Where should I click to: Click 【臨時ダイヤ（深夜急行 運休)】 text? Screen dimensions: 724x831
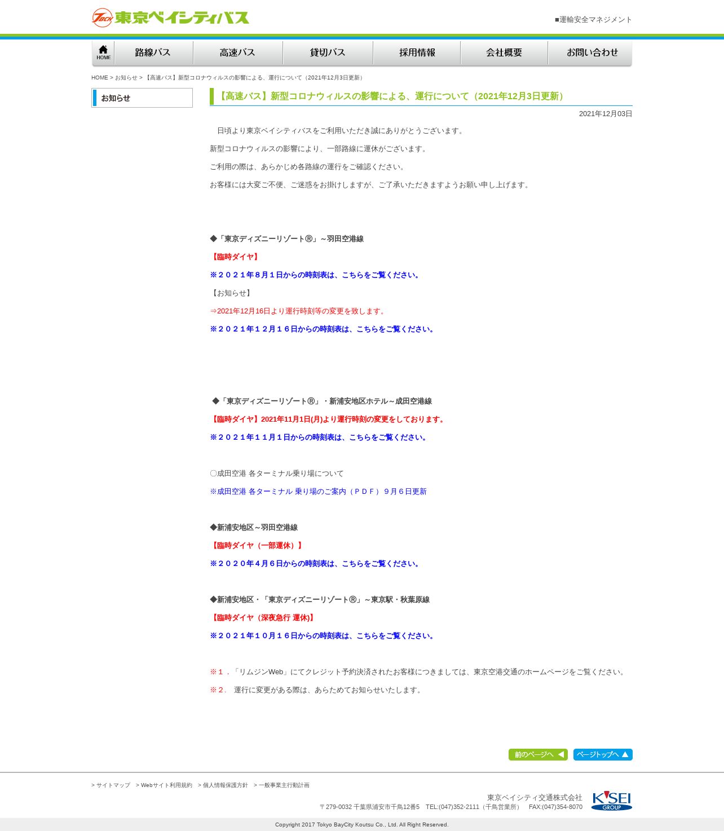[263, 618]
